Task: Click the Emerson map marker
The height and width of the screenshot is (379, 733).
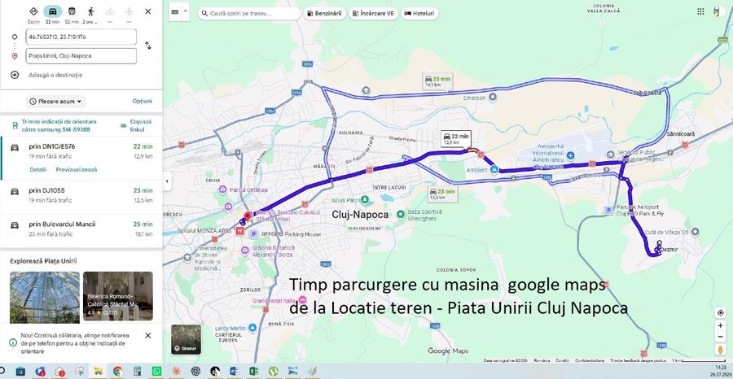Action: click(493, 97)
